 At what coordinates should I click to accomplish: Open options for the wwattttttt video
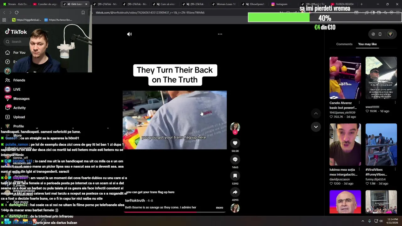click(x=395, y=103)
